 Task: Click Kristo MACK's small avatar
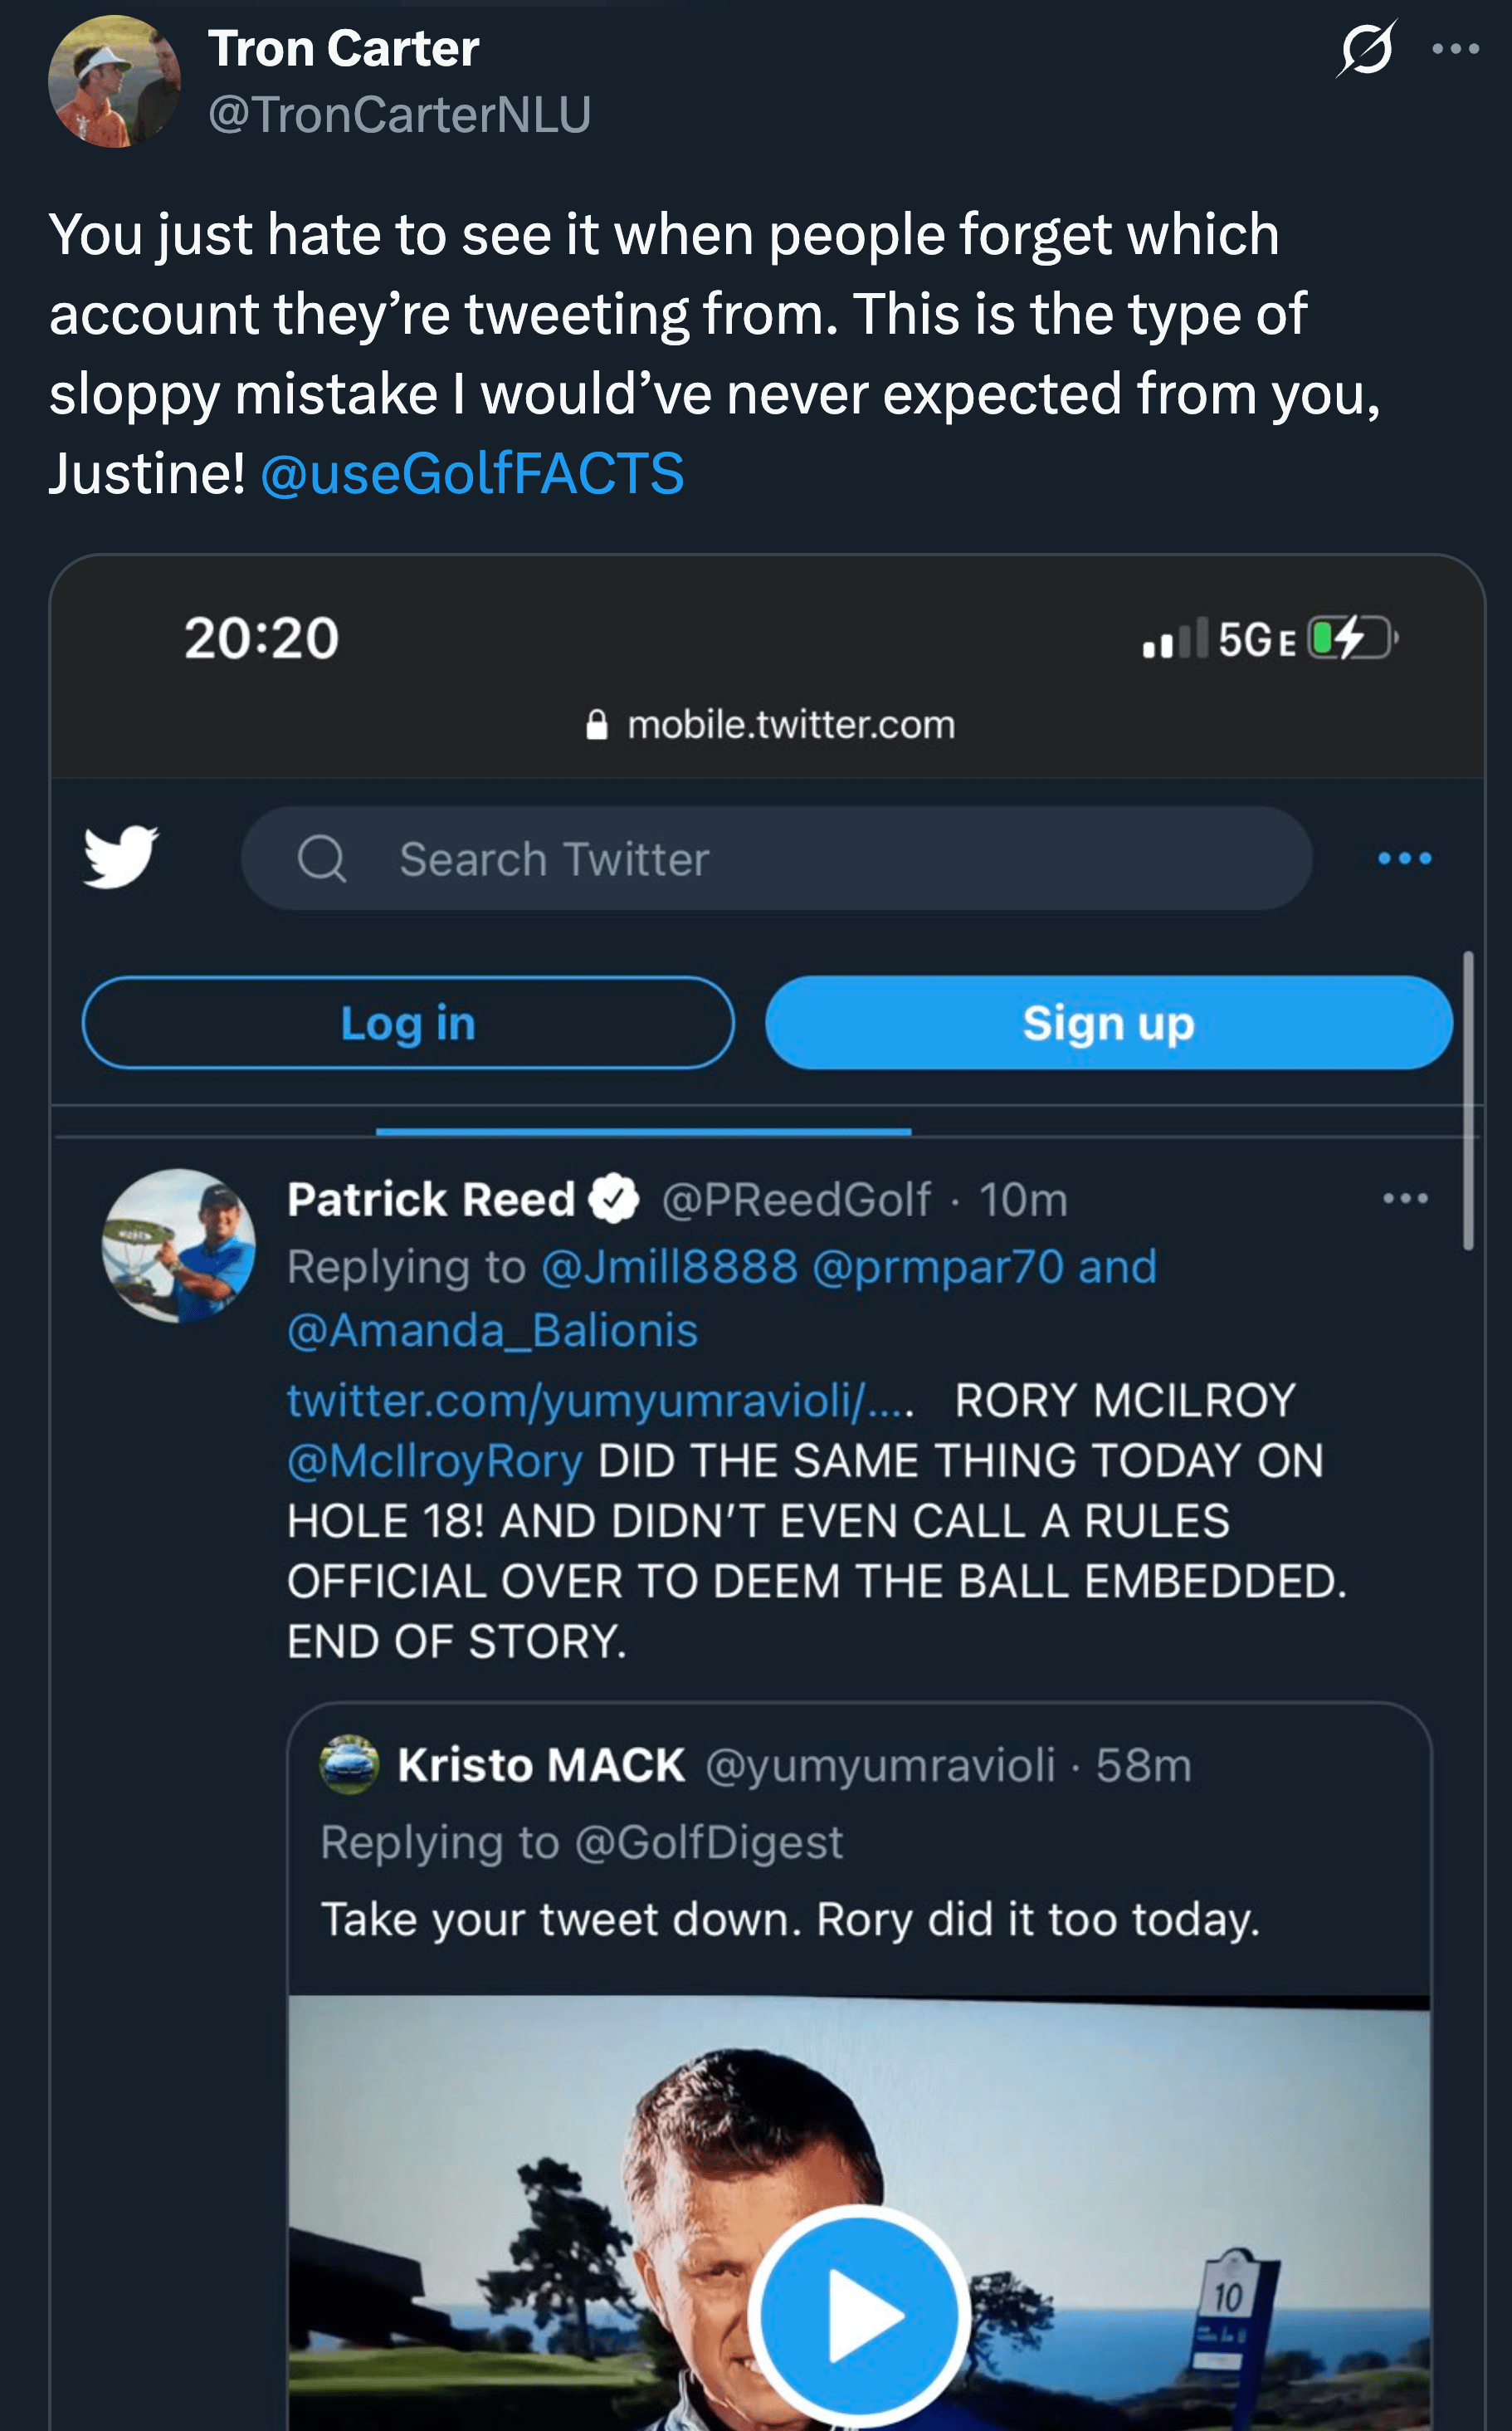349,1765
